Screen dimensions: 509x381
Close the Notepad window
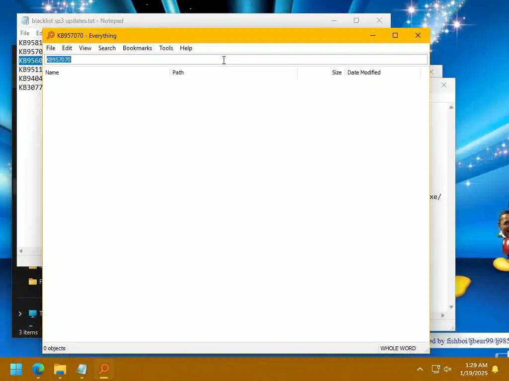pyautogui.click(x=379, y=20)
